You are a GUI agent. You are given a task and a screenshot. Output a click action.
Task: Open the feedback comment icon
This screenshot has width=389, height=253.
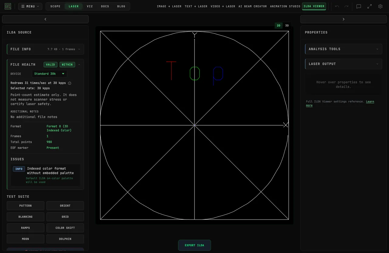click(359, 6)
